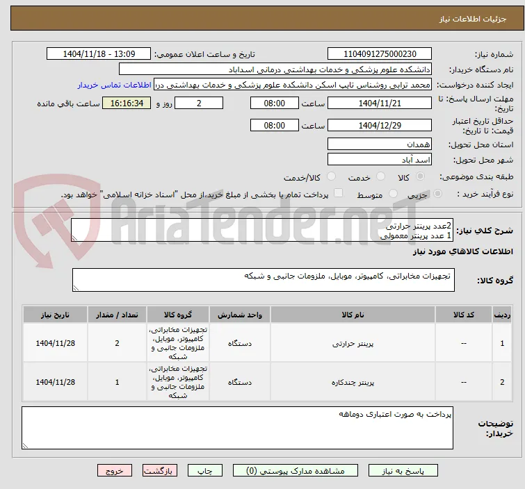Image resolution: width=525 pixels, height=489 pixels.
Task: Click the price validity date 1404/12/29
Action: click(380, 126)
